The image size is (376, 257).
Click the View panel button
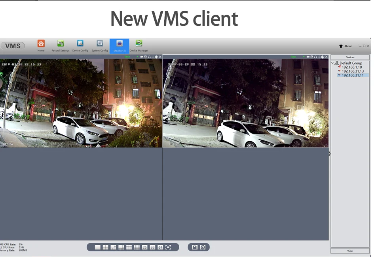350,251
